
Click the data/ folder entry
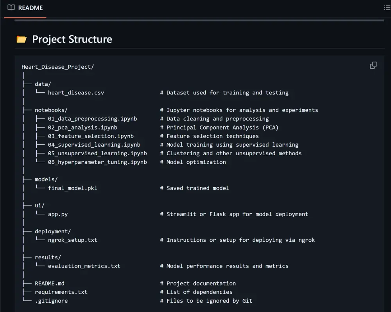tap(43, 84)
